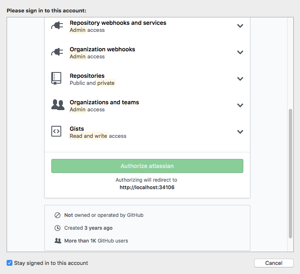Click the http://localhost:34106 redirect URL
300x274 pixels.
click(x=147, y=187)
